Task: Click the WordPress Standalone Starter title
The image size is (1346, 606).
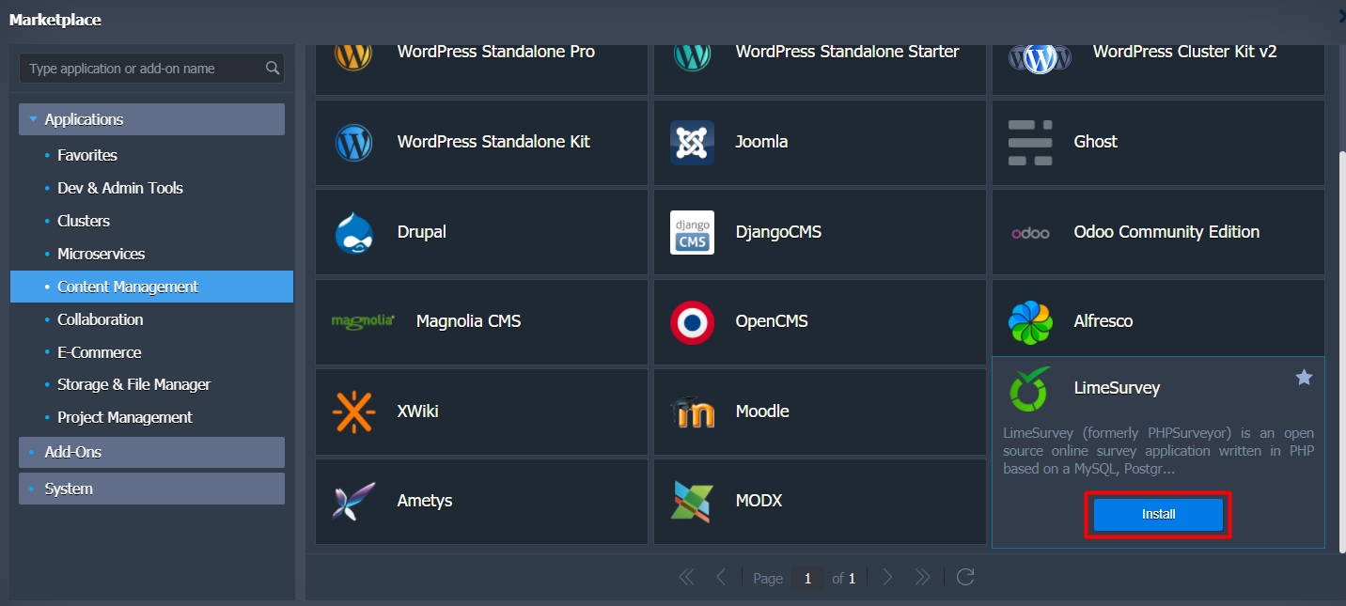Action: [x=848, y=52]
